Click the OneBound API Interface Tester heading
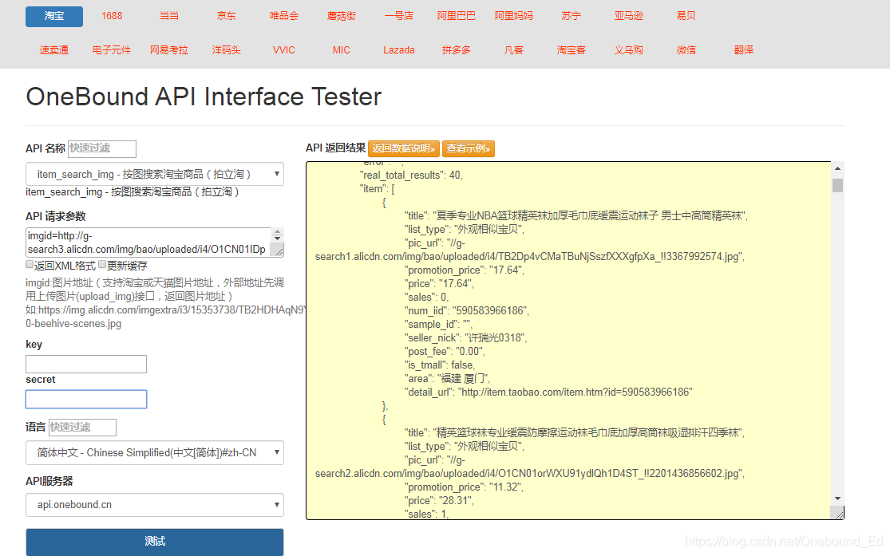Screen dimensions: 890x556 point(204,97)
